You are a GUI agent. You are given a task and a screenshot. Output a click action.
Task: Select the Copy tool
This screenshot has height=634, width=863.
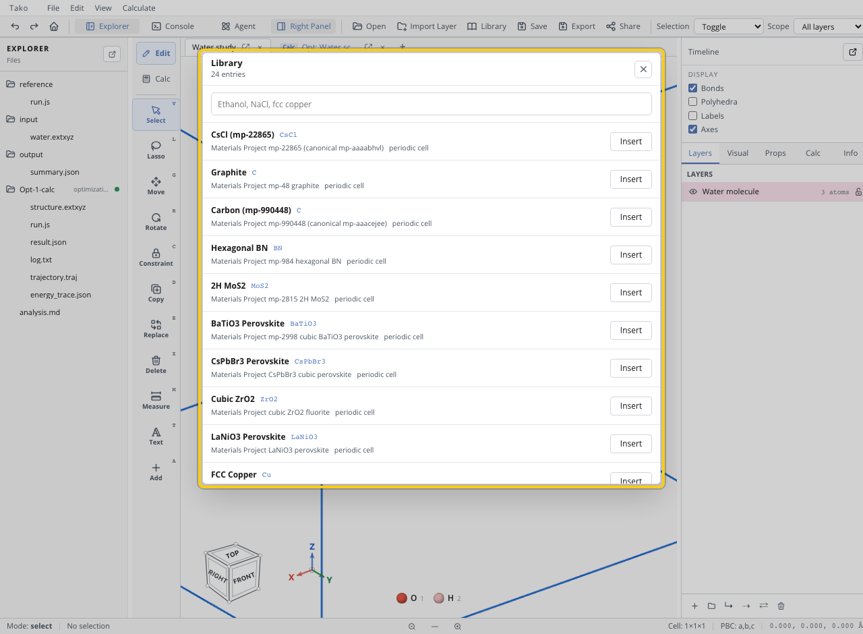[x=156, y=293]
